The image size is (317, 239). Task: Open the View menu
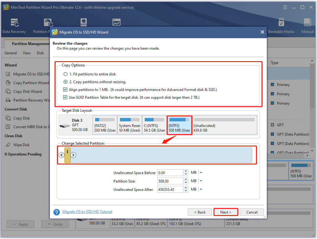(x=27, y=53)
